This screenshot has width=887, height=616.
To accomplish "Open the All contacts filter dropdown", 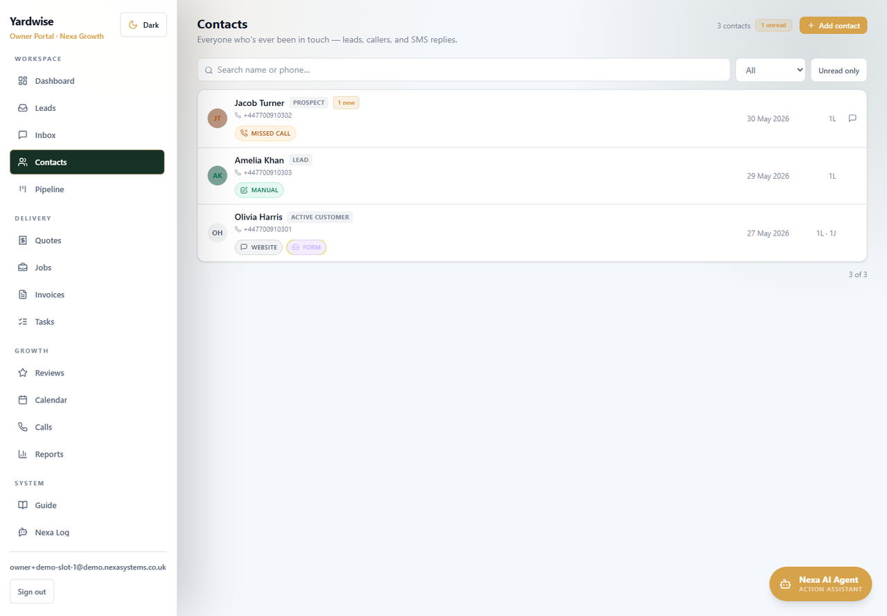I will click(771, 70).
